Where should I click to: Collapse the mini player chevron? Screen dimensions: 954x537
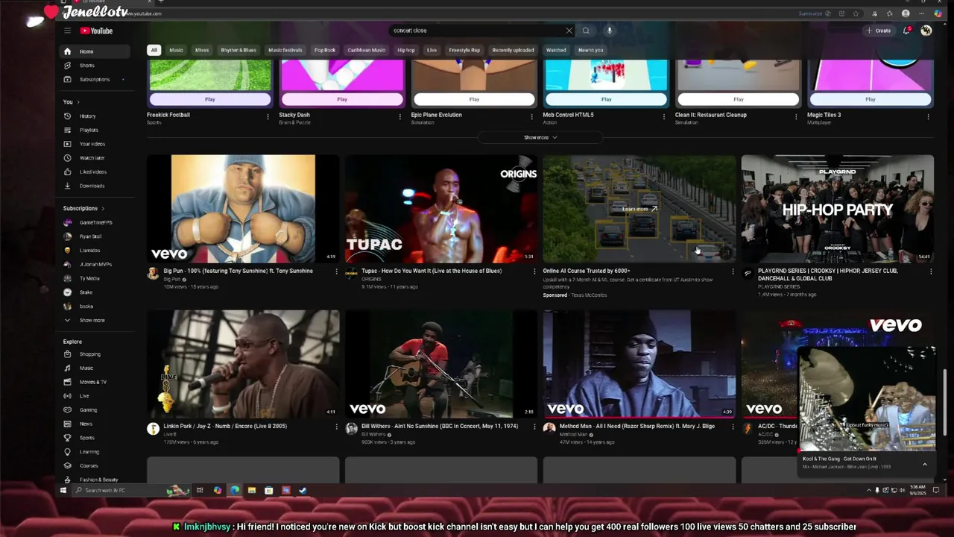coord(924,464)
